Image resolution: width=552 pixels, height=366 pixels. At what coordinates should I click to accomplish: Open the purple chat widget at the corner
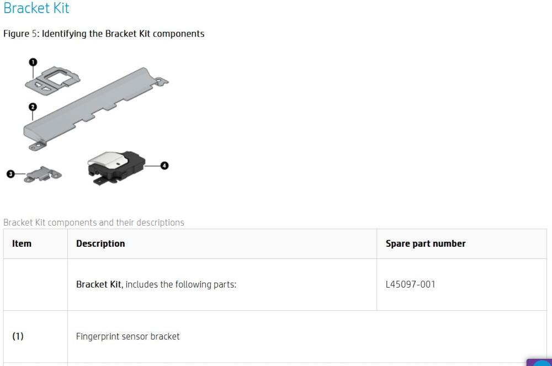[x=540, y=362]
